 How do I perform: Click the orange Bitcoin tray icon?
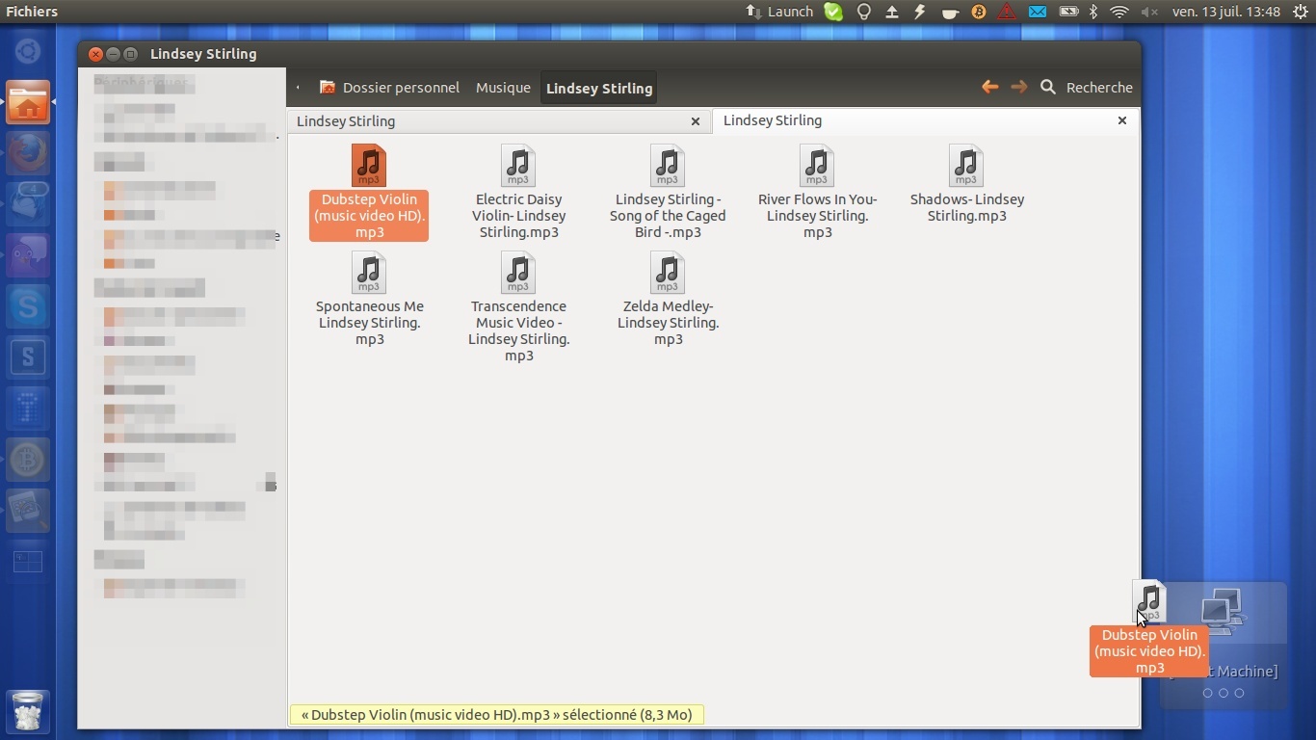click(x=979, y=12)
